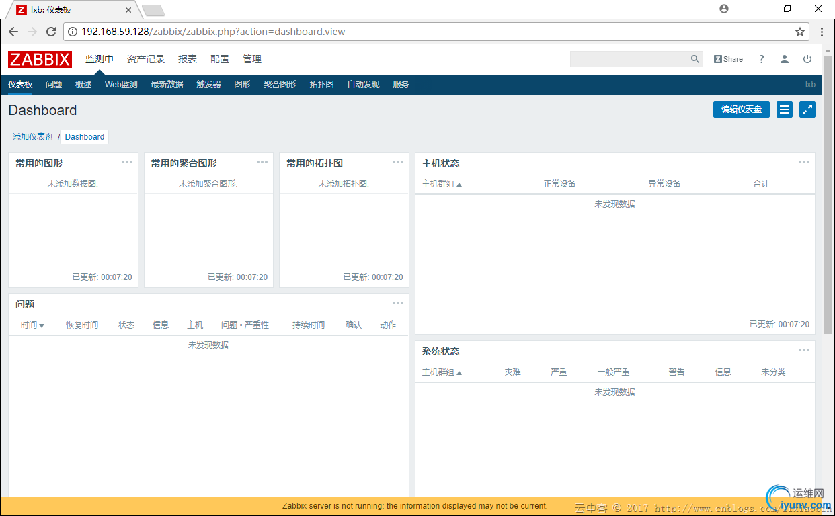This screenshot has height=516, width=835.
Task: Click the Chrome profile avatar icon
Action: coord(724,9)
